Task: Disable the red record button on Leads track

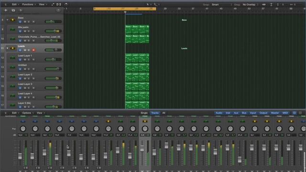Action: (x=33, y=50)
